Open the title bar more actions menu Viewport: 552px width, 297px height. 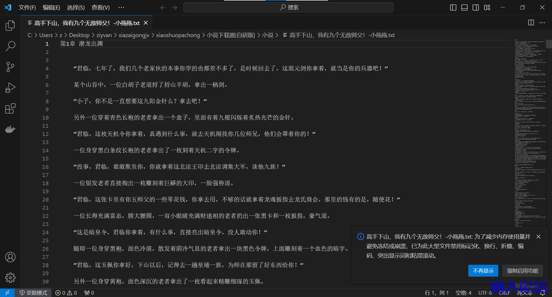(x=121, y=7)
